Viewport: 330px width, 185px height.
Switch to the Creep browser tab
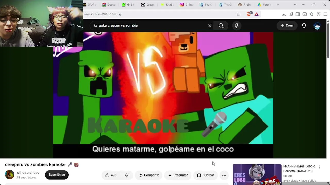pyautogui.click(x=148, y=5)
